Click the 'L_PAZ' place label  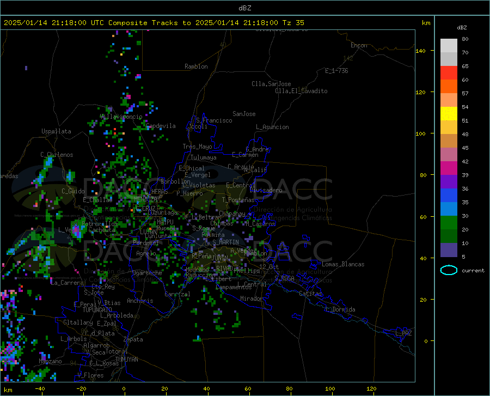pyautogui.click(x=403, y=333)
